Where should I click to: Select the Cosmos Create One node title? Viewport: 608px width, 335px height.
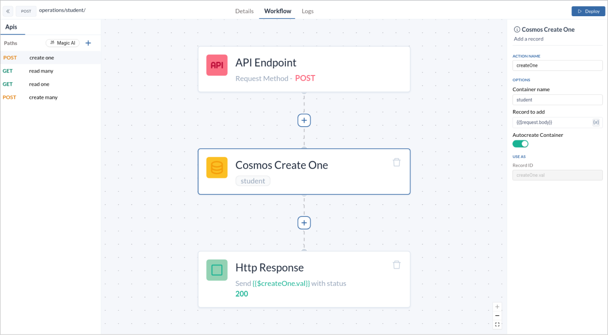tap(282, 165)
